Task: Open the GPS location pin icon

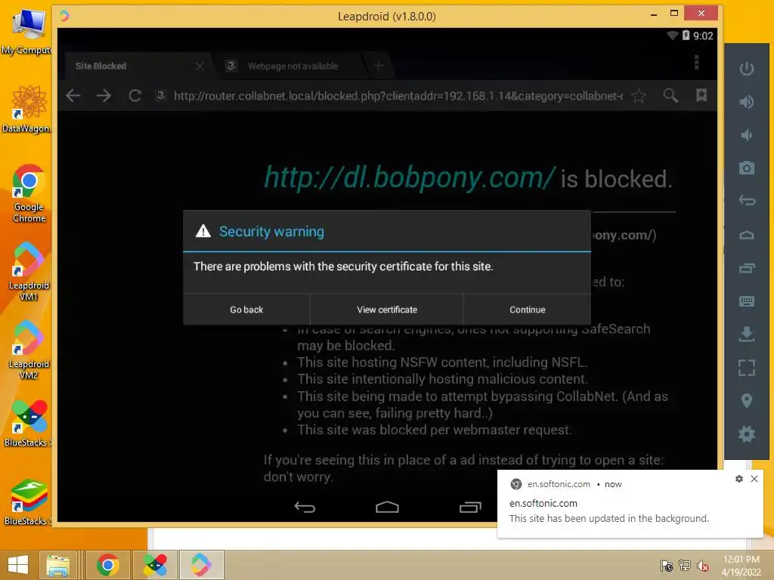Action: 746,401
